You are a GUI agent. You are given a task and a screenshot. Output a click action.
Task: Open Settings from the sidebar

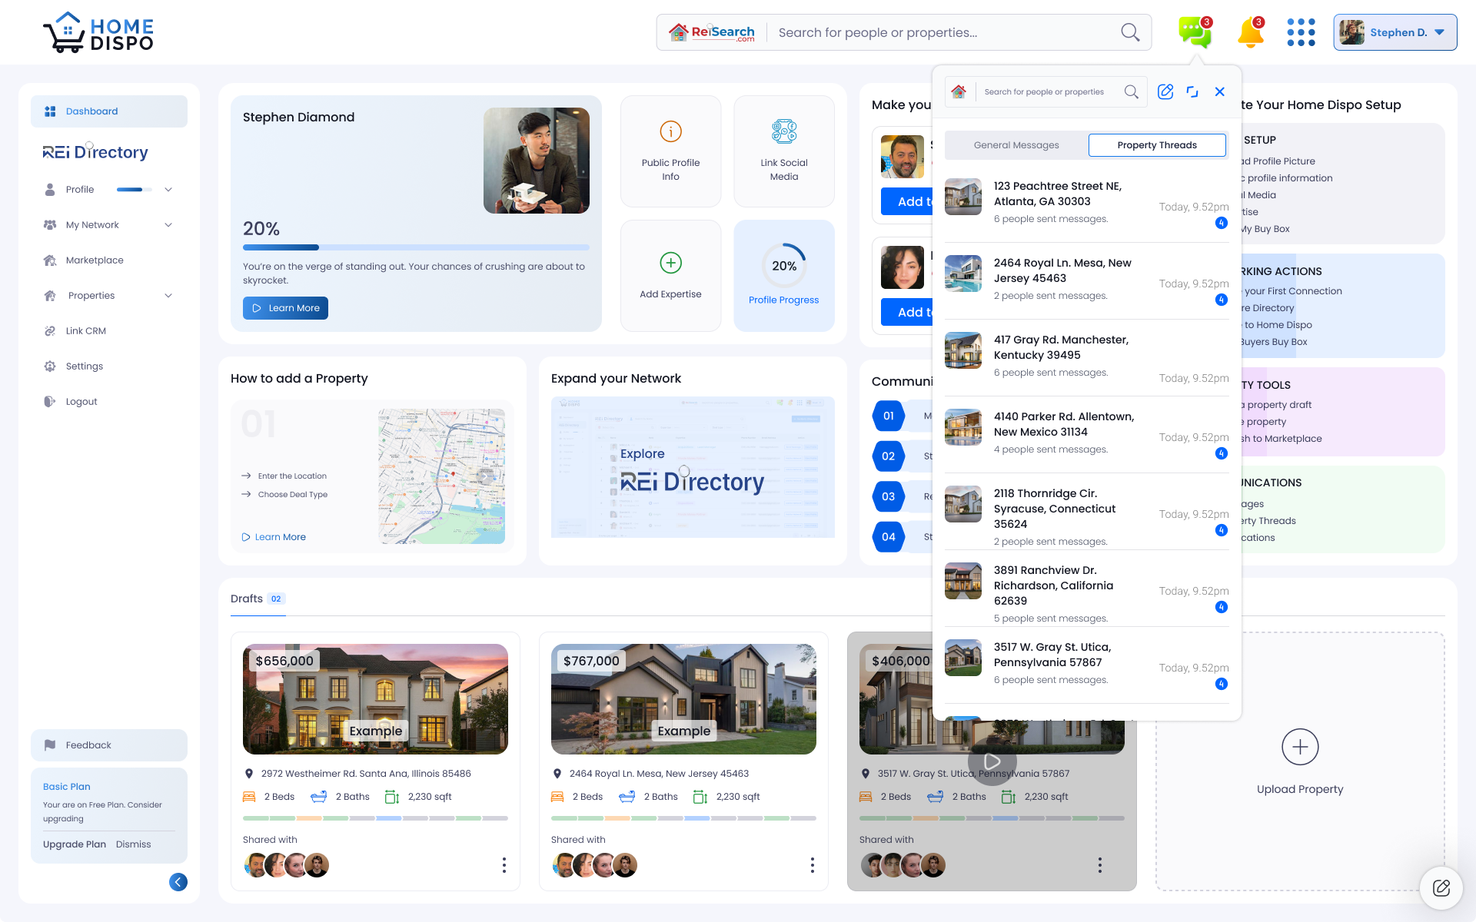(x=84, y=366)
